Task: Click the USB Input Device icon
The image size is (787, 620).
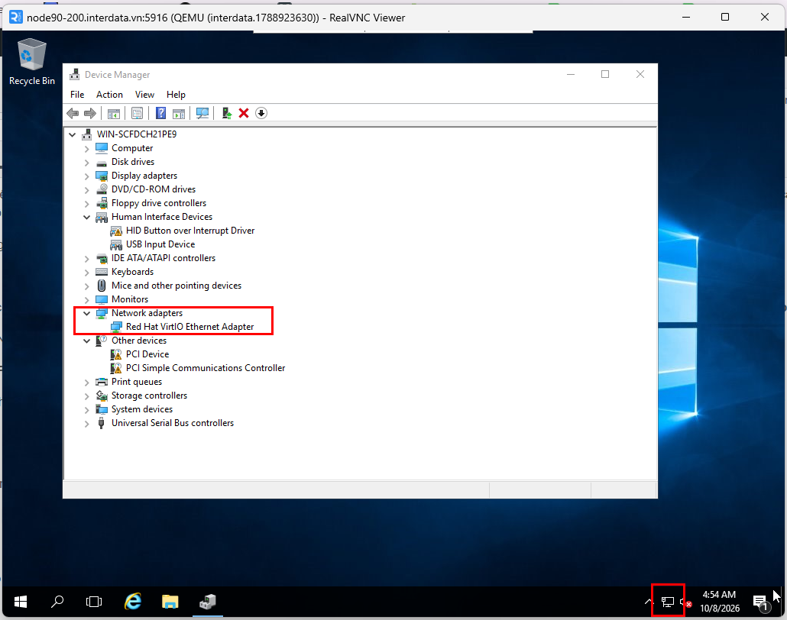Action: (116, 245)
